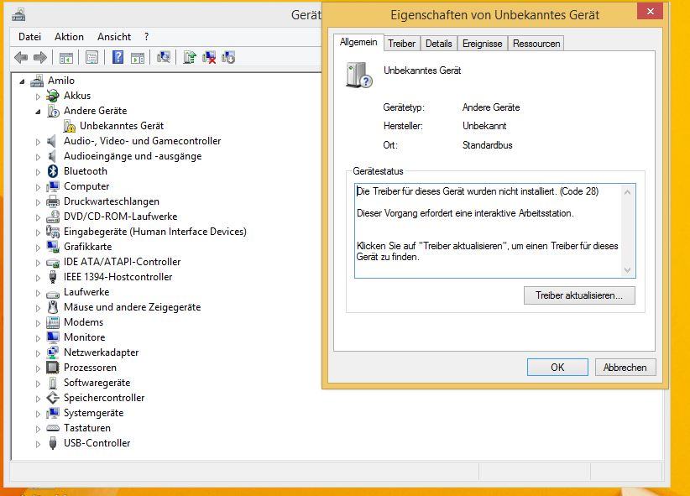Switch to the Ereignisse tab

pyautogui.click(x=483, y=44)
